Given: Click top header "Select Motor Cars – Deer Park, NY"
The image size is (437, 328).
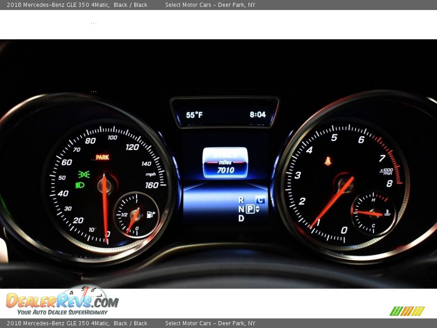Looking at the screenshot, I should click(210, 5).
